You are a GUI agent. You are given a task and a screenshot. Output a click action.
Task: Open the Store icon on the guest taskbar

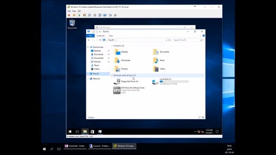click(92, 132)
